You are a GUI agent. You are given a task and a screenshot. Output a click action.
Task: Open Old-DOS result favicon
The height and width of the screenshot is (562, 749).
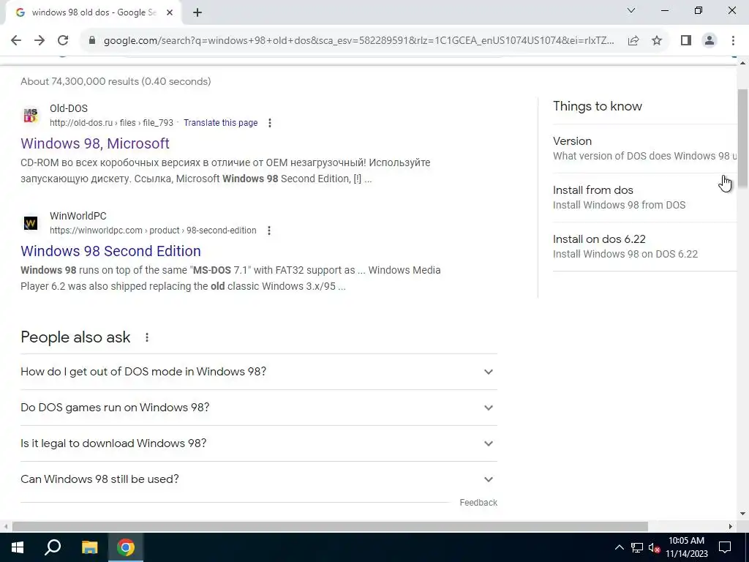pos(31,115)
